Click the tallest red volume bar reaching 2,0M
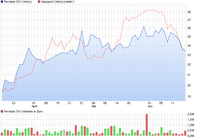The image size is (198, 138). (x=147, y=125)
